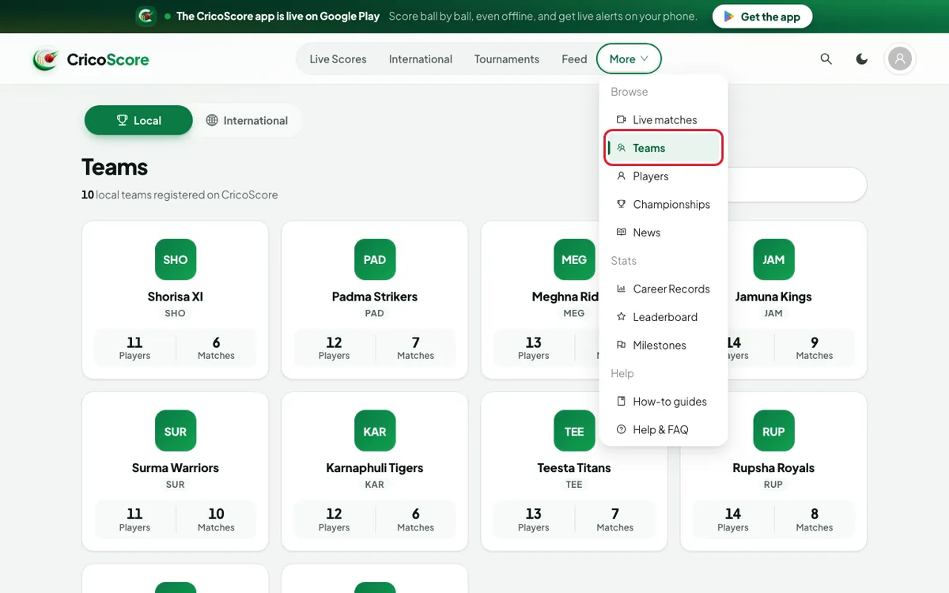The width and height of the screenshot is (949, 593).
Task: Click the PAD team badge
Action: pyautogui.click(x=375, y=259)
